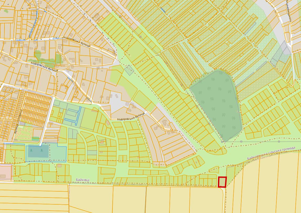Viewport: 301px width, 213px height.
Task: Click the blue comb-shaped outline in the teal block
Action: point(73,116)
